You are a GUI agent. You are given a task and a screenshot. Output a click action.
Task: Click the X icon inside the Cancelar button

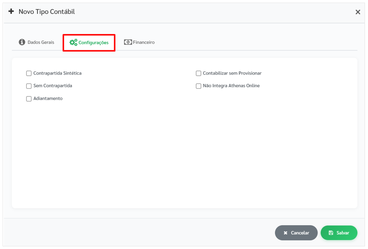coord(285,233)
